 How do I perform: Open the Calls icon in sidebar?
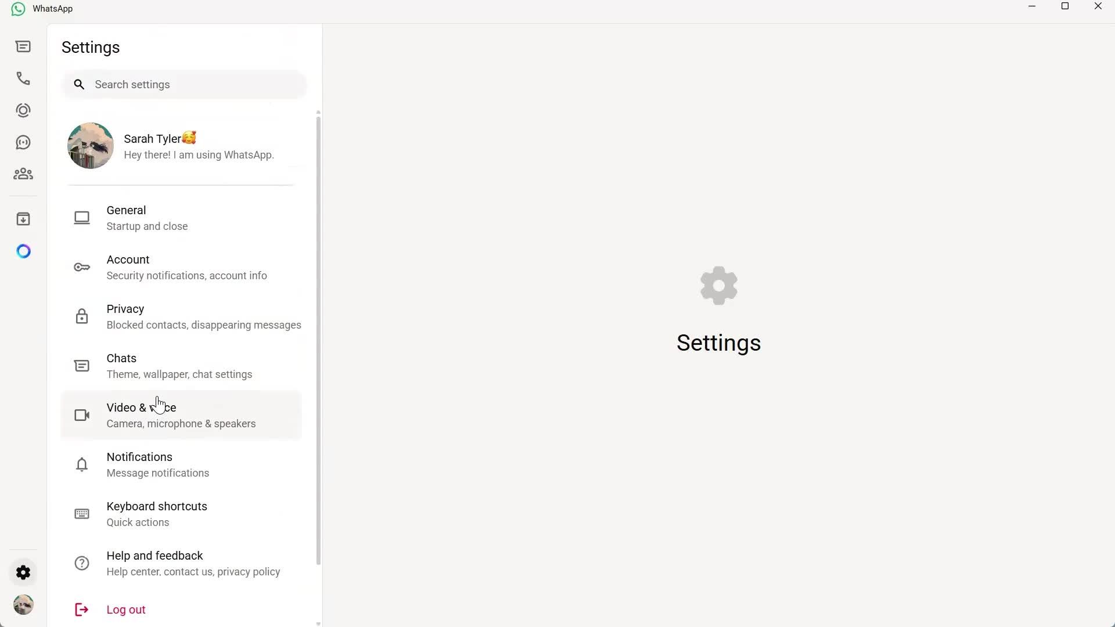23,78
